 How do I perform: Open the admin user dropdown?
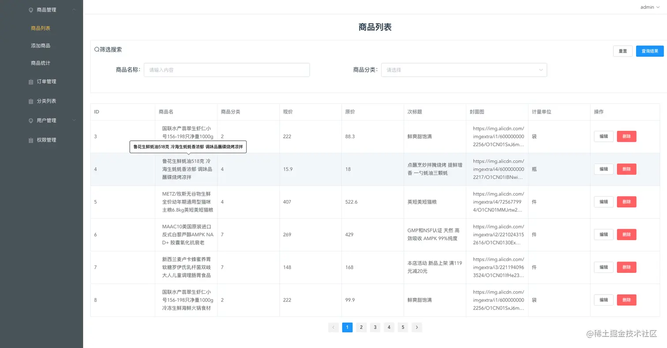pyautogui.click(x=650, y=7)
